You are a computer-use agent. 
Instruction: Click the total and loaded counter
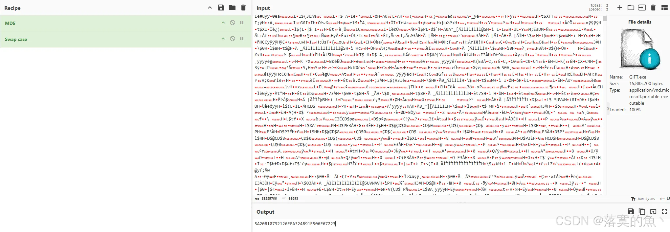(x=599, y=7)
